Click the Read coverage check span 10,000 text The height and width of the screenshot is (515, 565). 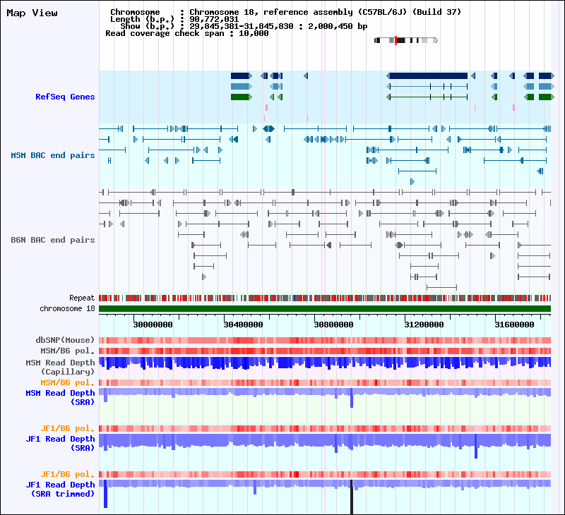click(187, 33)
